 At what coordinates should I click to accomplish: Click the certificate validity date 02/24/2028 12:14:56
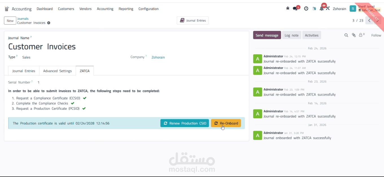pos(93,123)
